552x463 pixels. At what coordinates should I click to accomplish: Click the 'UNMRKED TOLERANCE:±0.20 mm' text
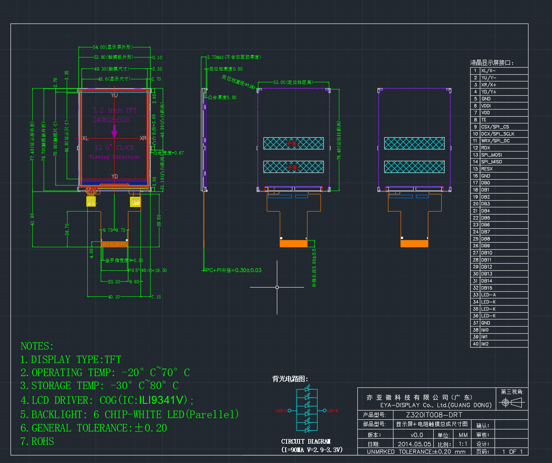tap(416, 452)
